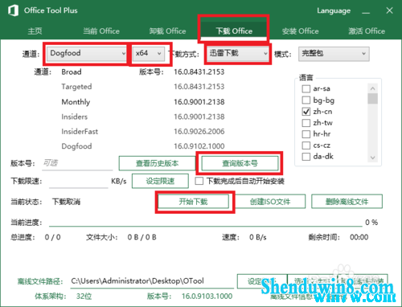Image resolution: width=402 pixels, height=307 pixels.
Task: Click the language list scroll-up arrow
Action: point(372,88)
